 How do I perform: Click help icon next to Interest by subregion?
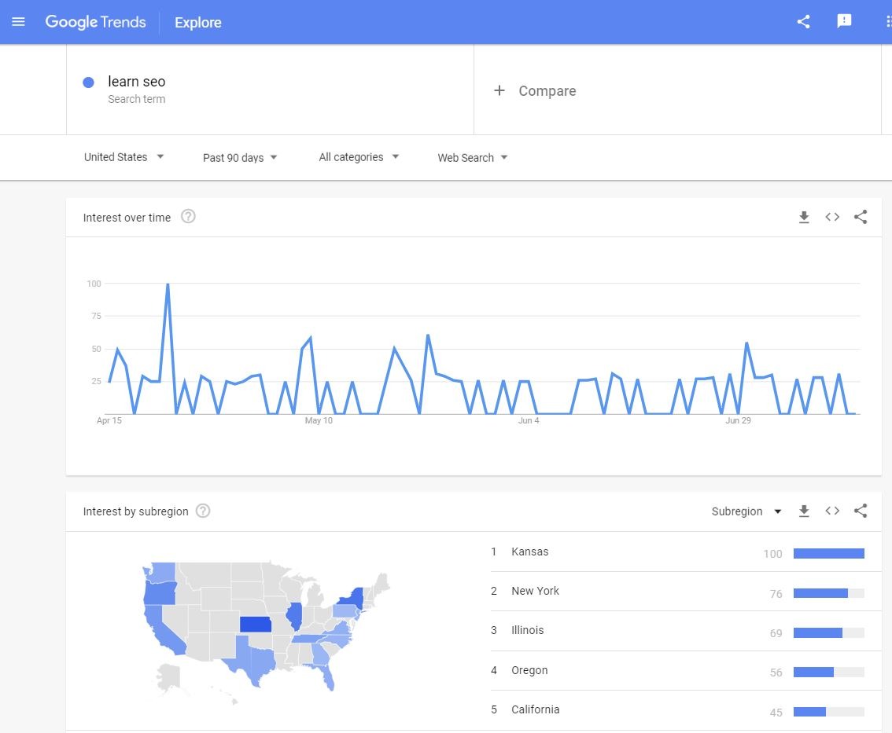[203, 511]
